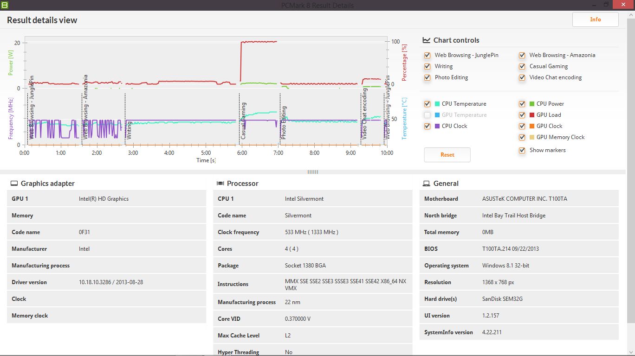Disable the Photo Editing checkbox
Image resolution: width=635 pixels, height=356 pixels.
(427, 77)
